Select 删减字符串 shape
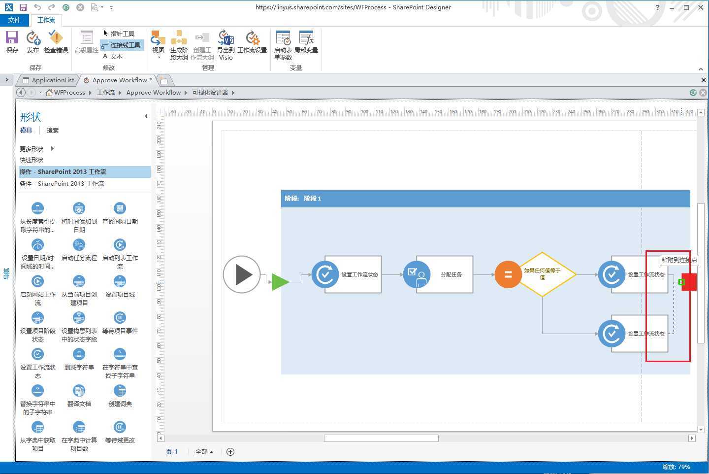Viewport: 709px width, 474px height. 79,359
